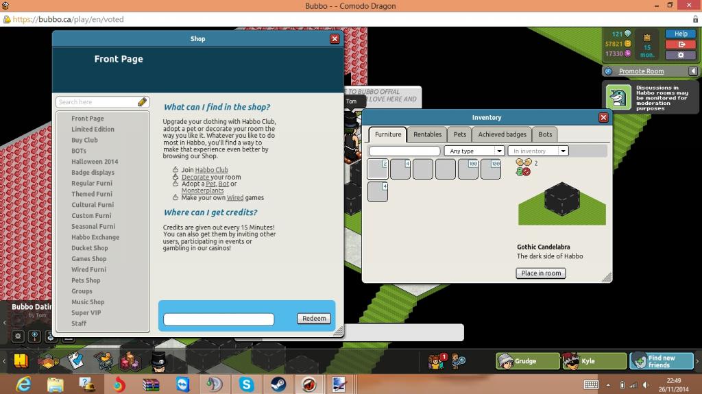Click the Redeem button
702x394 pixels.
point(314,319)
